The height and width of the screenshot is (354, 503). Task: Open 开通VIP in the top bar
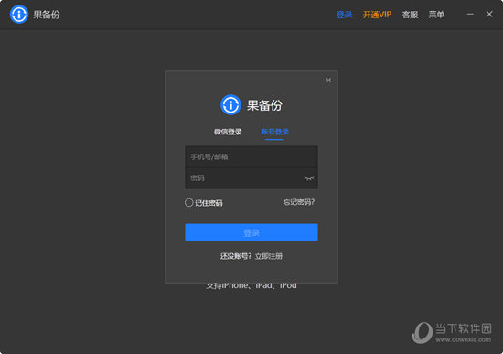coord(377,15)
